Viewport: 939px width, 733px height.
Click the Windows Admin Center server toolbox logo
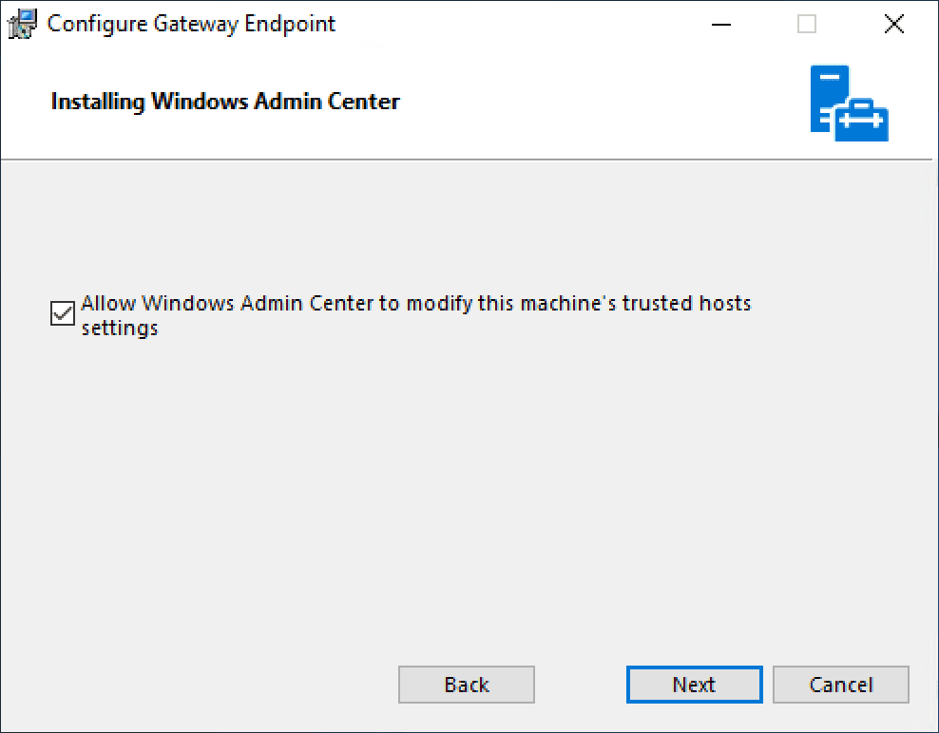click(x=849, y=103)
